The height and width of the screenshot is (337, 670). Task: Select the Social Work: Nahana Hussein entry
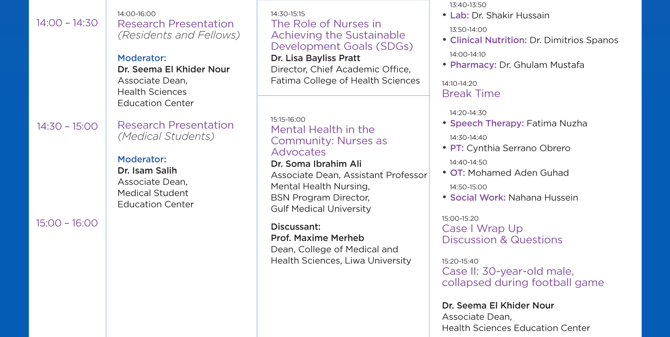coord(514,198)
